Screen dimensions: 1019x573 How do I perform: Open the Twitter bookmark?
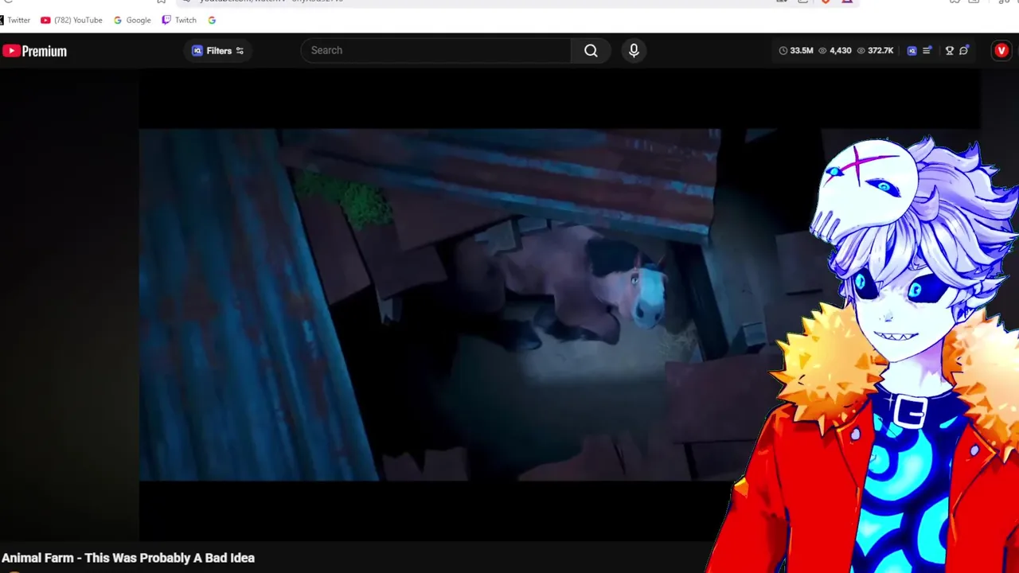coord(16,20)
